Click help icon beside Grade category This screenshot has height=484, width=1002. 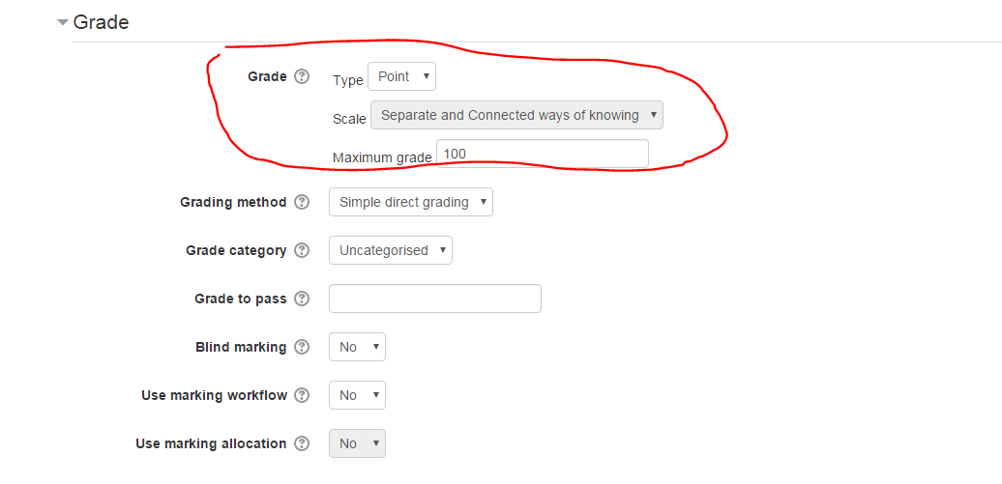pos(302,250)
